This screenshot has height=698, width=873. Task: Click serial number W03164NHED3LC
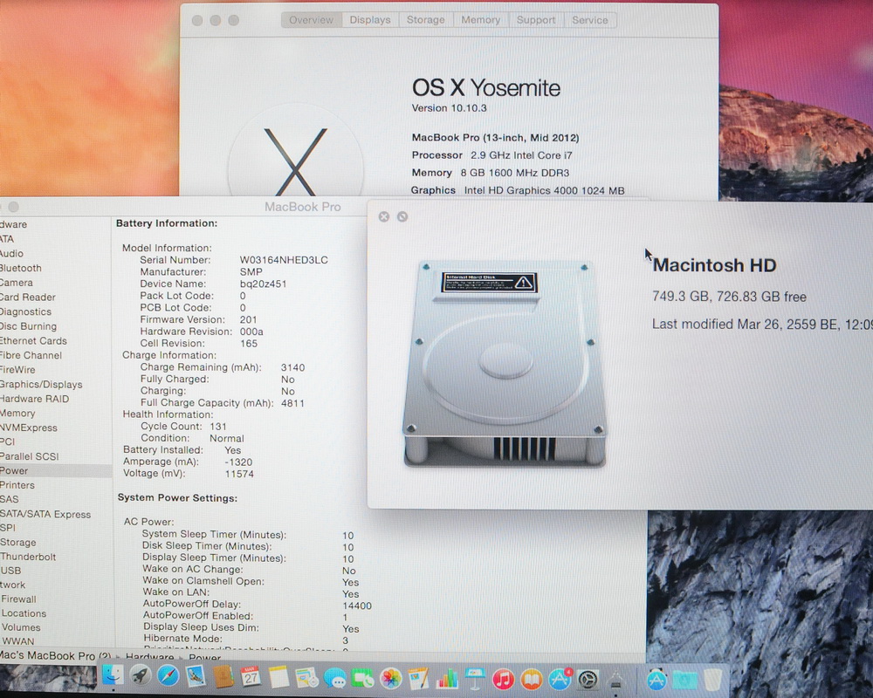[x=284, y=260]
